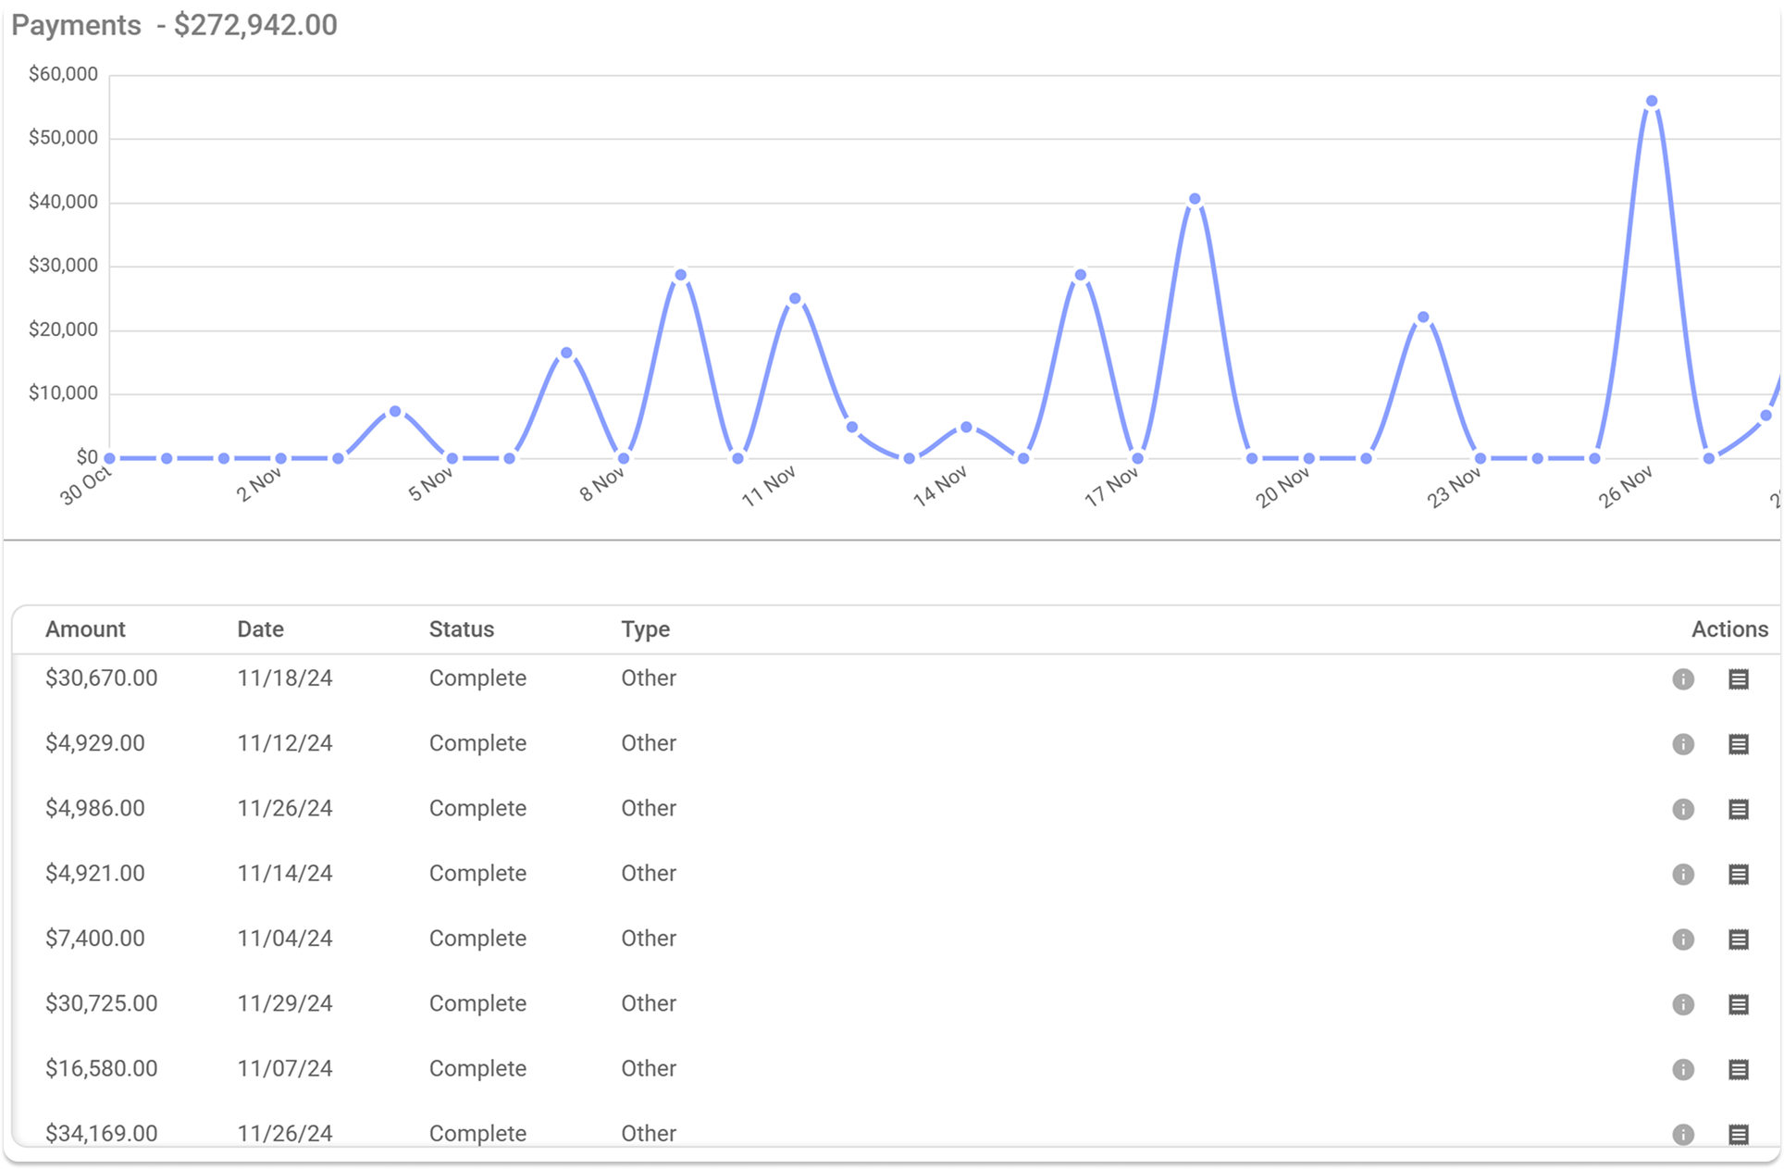Open details list icon on $4,921.00 row
Viewport: 1784px width, 1169px height.
click(1739, 875)
